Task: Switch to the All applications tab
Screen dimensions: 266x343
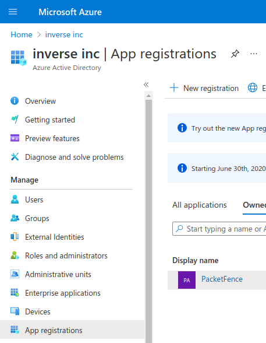Action: pyautogui.click(x=200, y=205)
